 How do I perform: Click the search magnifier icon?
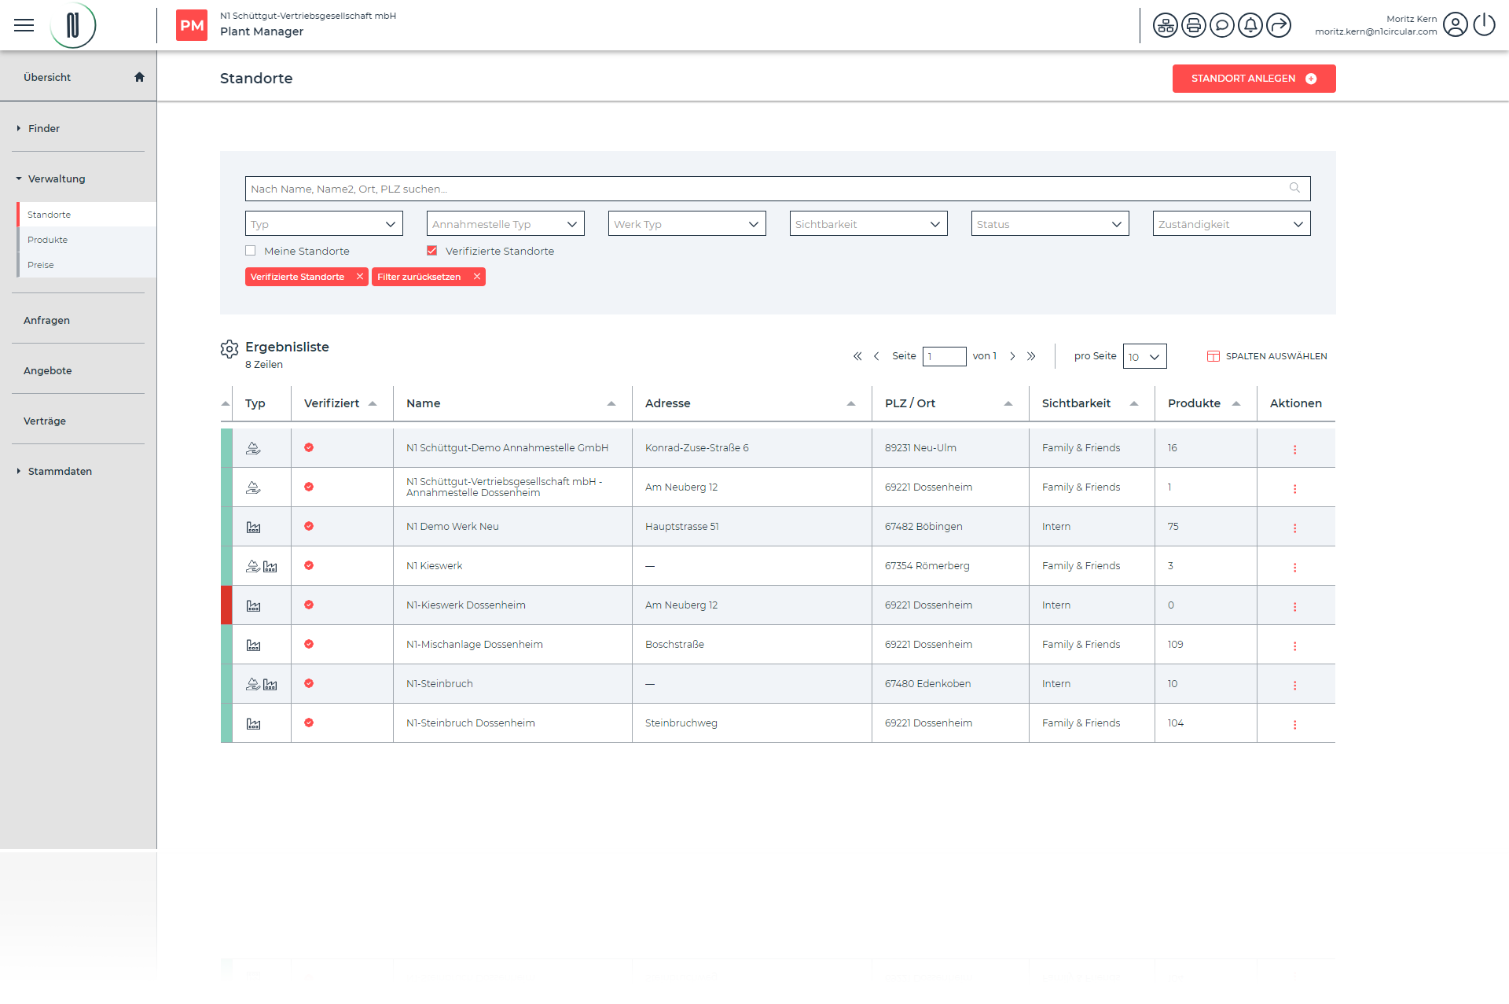[1294, 188]
